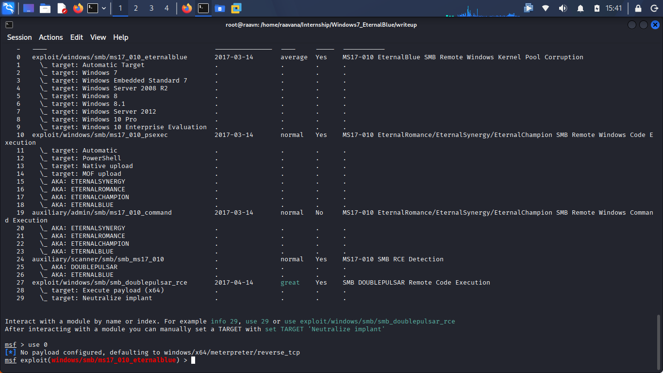
Task: Open the volume control tray icon
Action: 563,8
